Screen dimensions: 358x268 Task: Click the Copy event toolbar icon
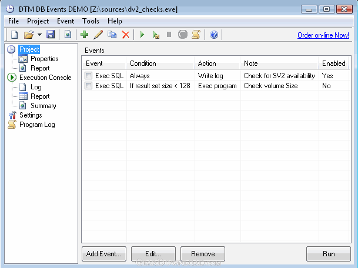click(x=112, y=35)
